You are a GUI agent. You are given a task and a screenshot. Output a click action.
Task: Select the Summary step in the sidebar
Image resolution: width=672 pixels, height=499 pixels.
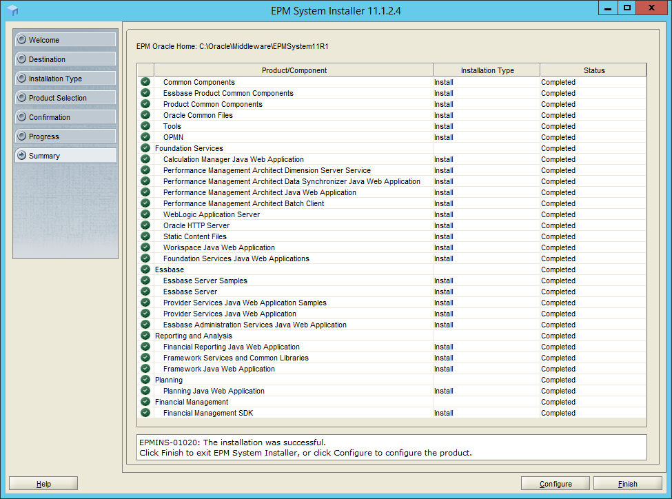[65, 155]
